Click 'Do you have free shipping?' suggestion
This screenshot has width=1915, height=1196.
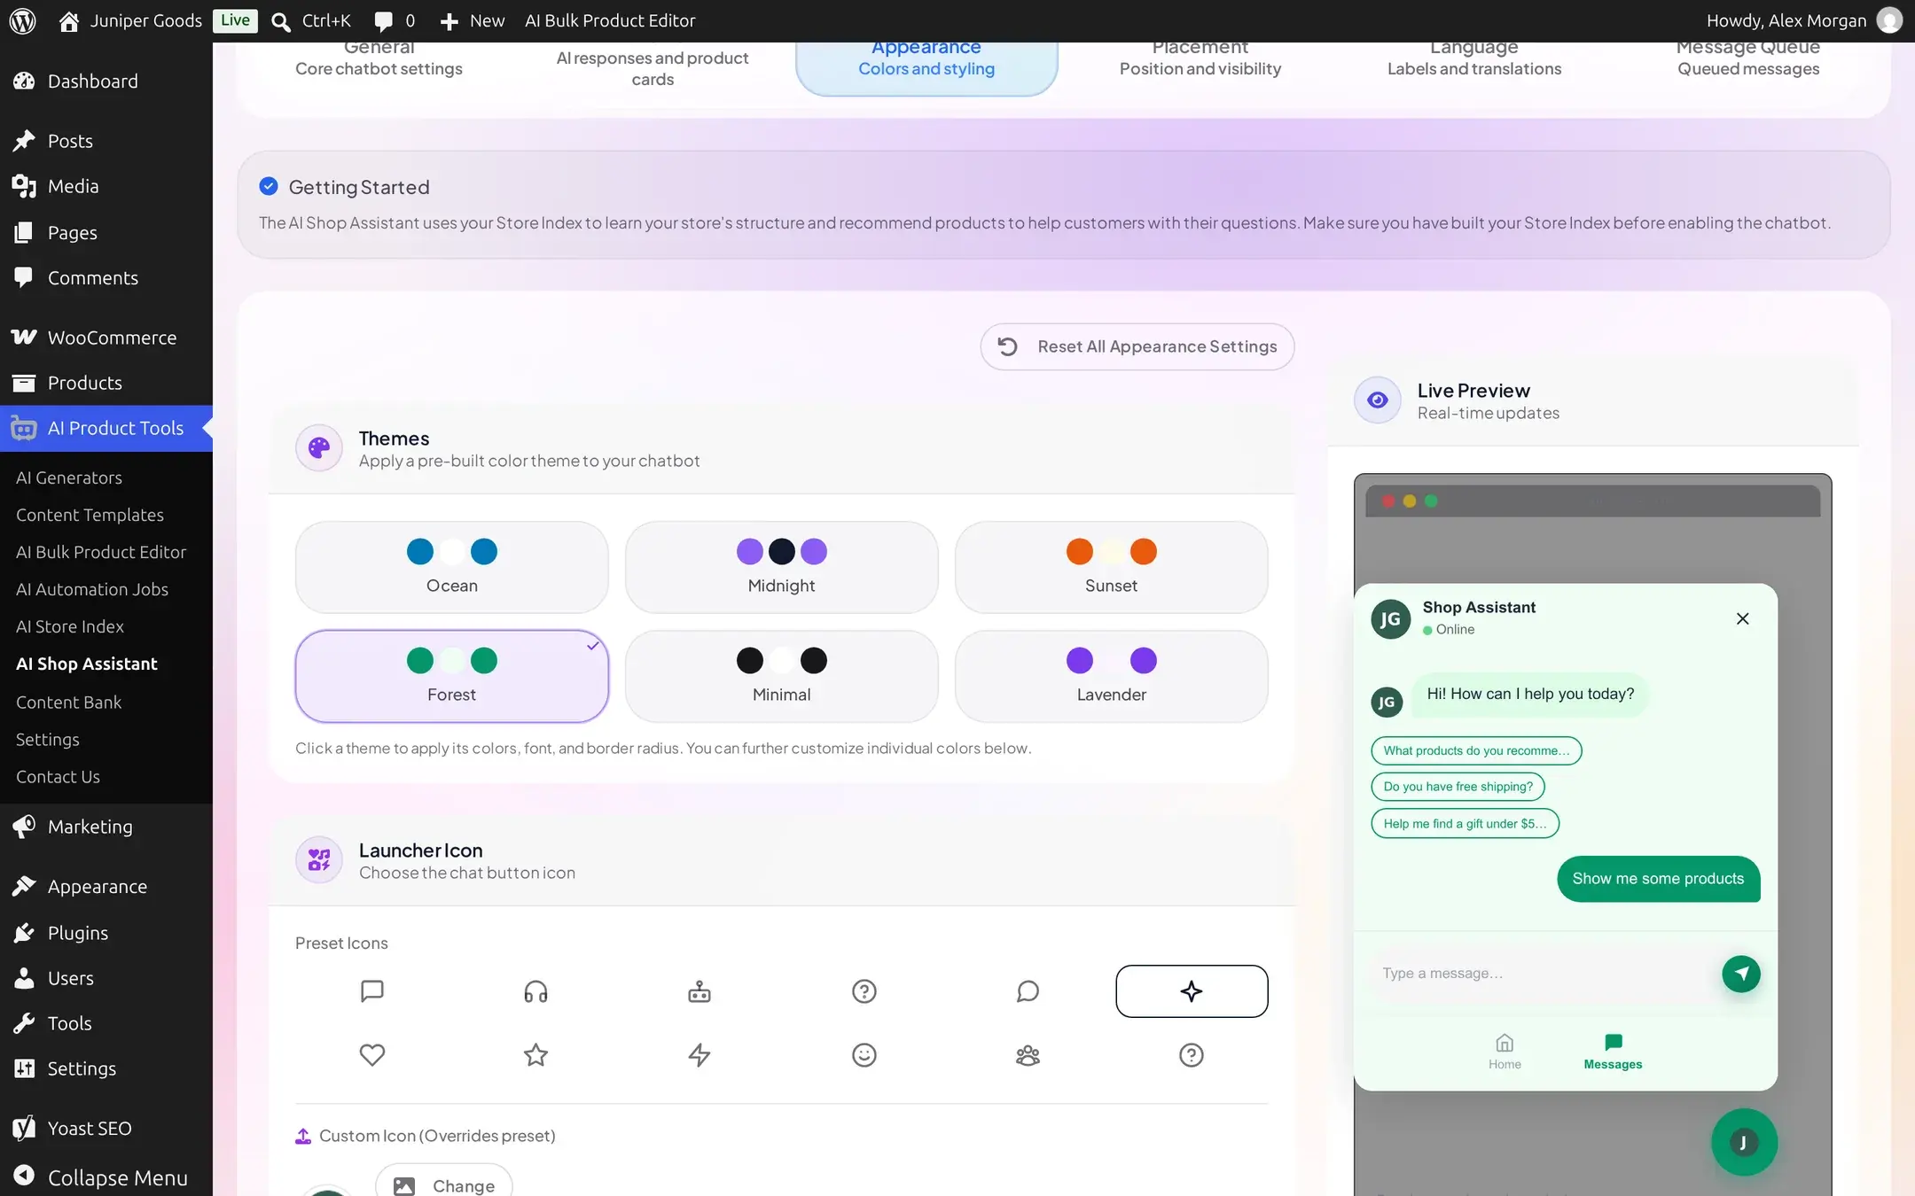click(1458, 787)
